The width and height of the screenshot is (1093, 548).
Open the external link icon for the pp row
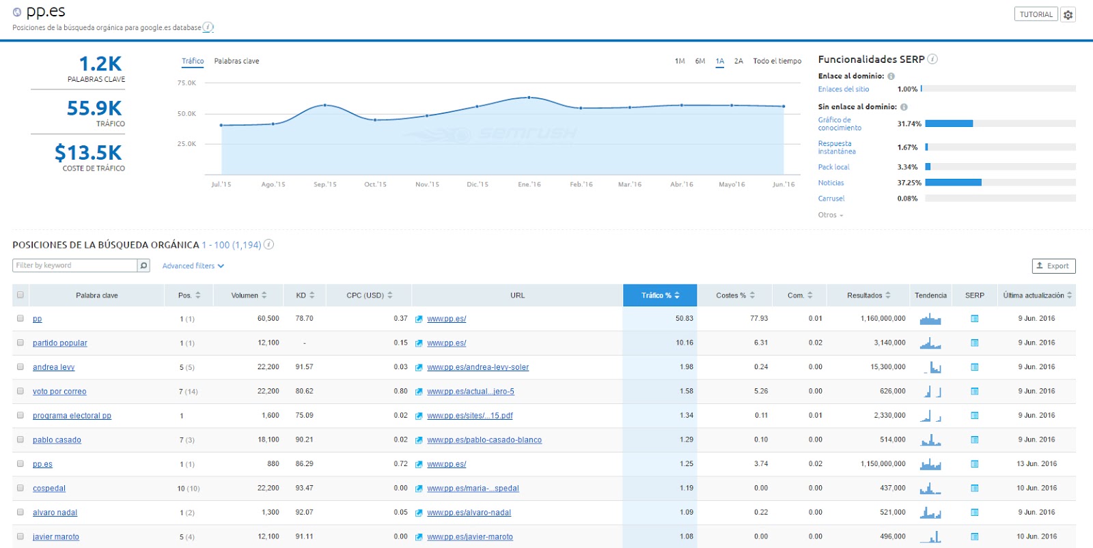click(419, 319)
